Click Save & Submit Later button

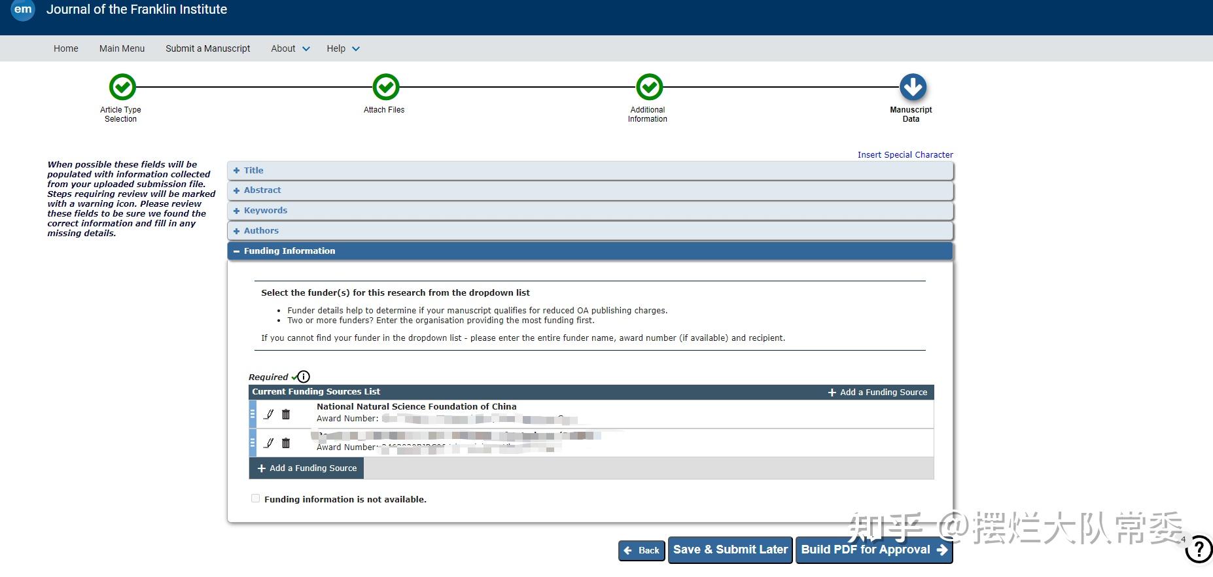point(730,550)
